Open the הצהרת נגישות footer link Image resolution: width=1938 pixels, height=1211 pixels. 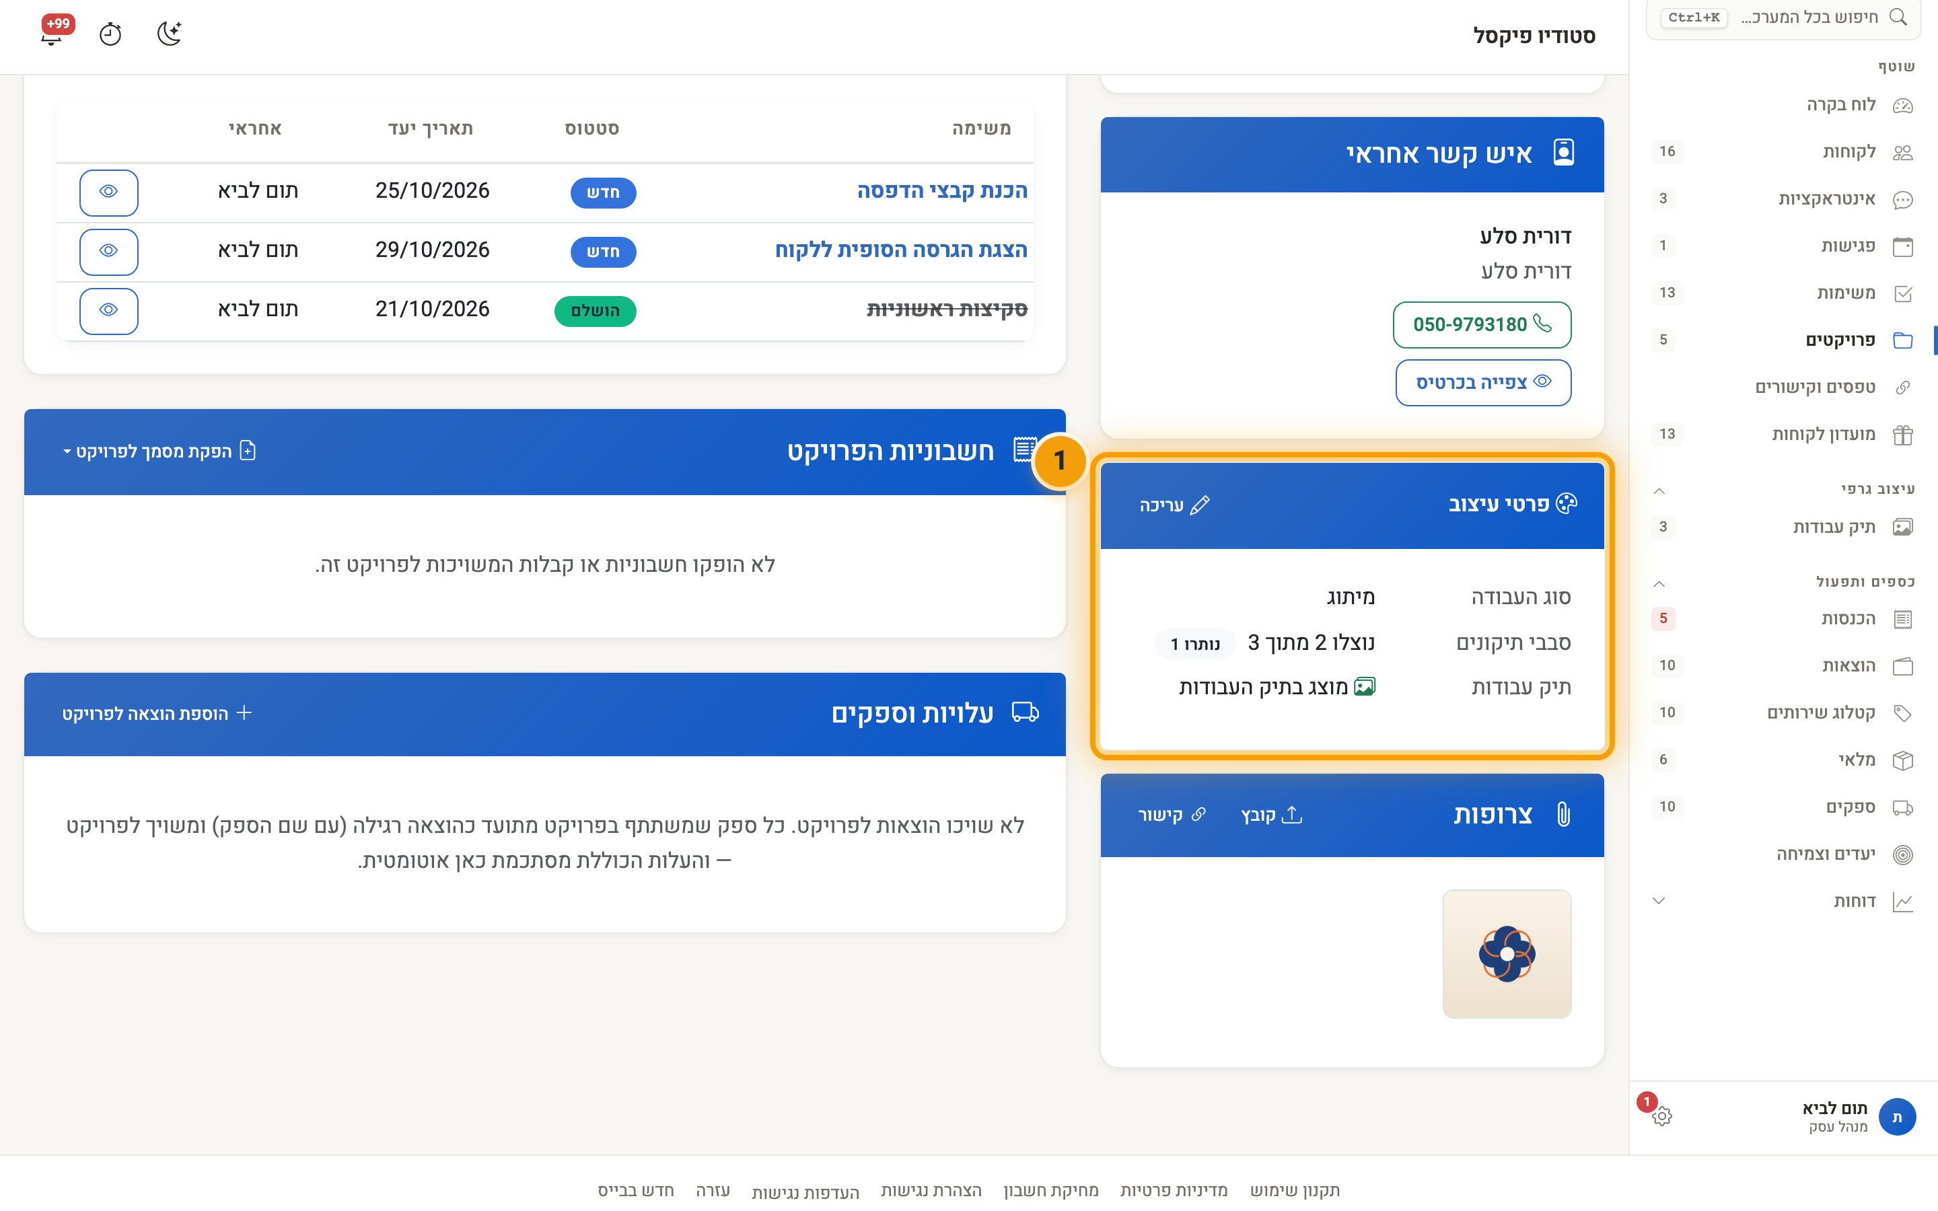pos(931,1190)
